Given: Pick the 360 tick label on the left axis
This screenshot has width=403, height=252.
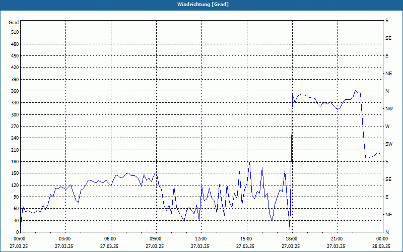Looking at the screenshot, I should coord(15,91).
